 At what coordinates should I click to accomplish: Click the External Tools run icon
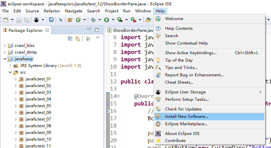[x=133, y=20]
